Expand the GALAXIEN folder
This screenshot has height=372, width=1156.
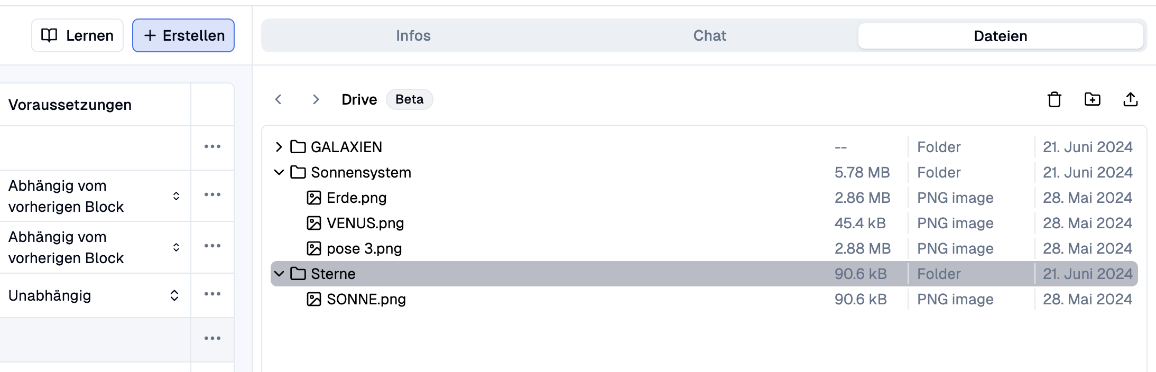[279, 147]
